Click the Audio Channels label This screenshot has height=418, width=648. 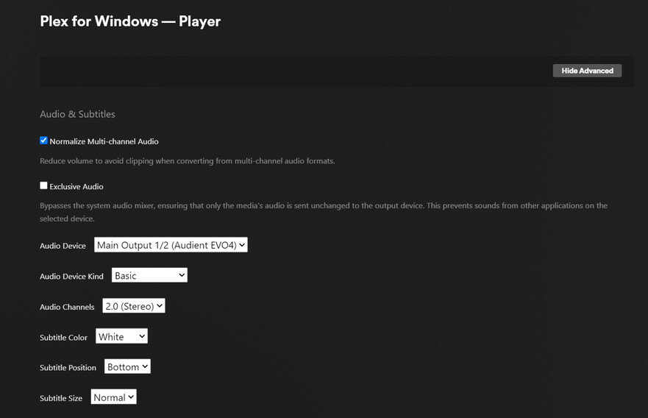click(x=67, y=307)
